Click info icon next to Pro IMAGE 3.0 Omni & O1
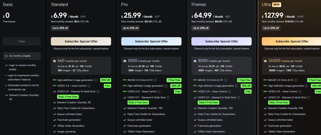Image resolution: width=321 pixels, height=135 pixels. point(155,80)
